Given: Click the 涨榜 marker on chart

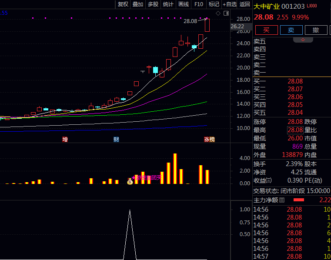Looking at the screenshot, I should coord(209,140).
